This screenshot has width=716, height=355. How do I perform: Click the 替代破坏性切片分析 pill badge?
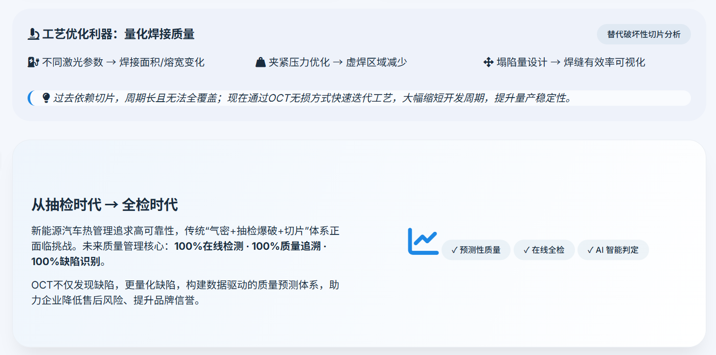click(x=644, y=34)
